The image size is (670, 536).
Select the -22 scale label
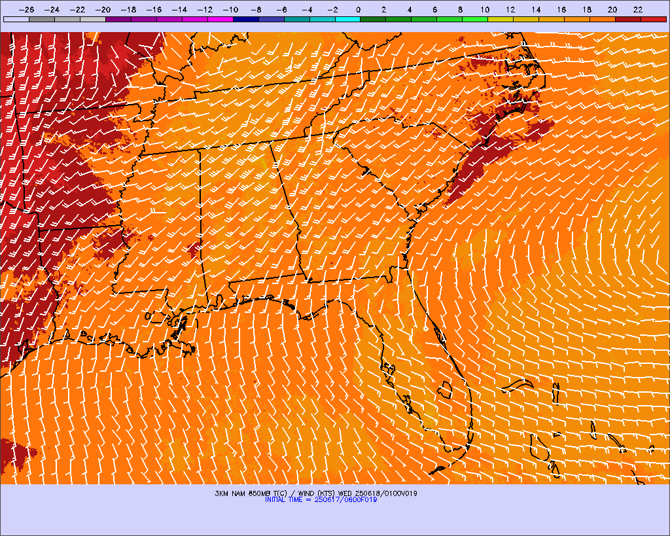(78, 9)
